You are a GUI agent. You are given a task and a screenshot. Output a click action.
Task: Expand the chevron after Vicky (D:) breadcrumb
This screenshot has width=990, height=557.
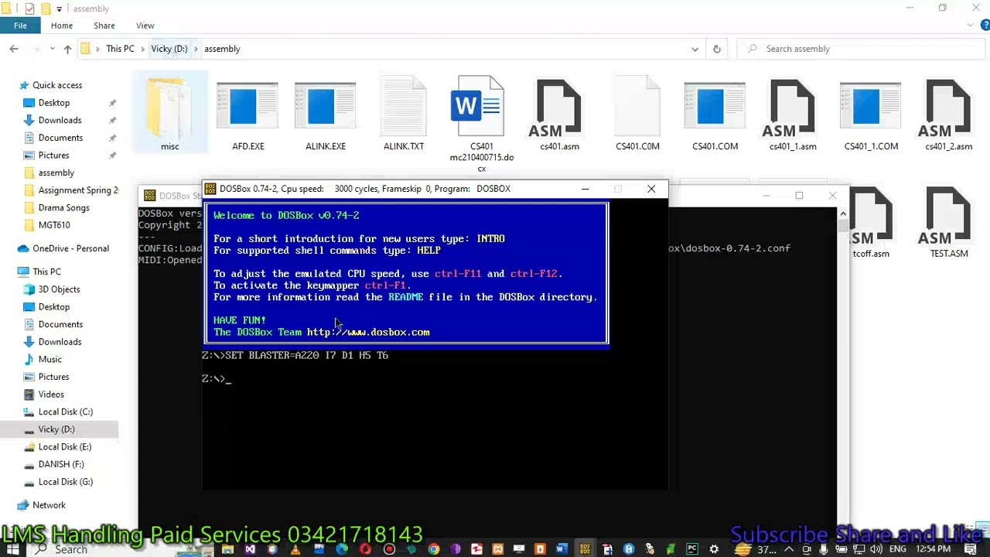pyautogui.click(x=196, y=49)
